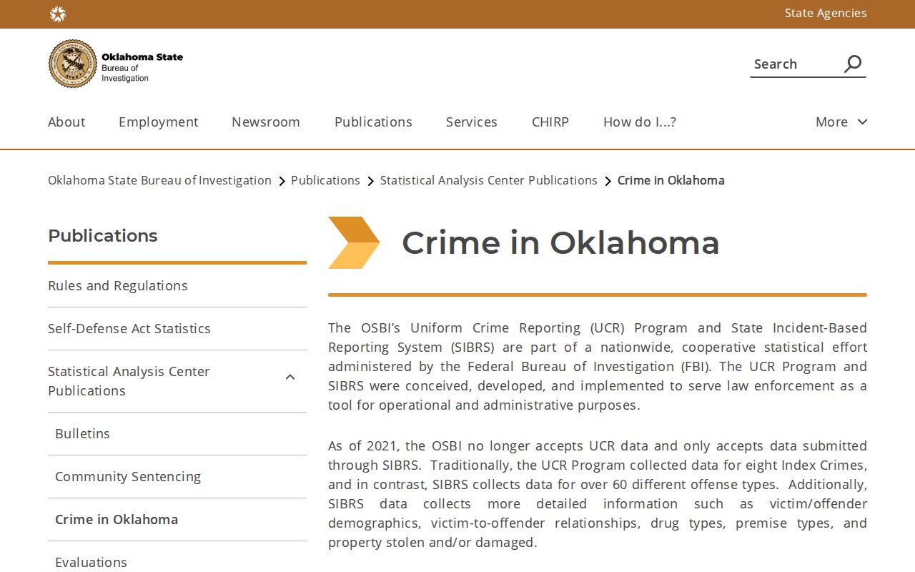Screen dimensions: 915x572
Task: Click the Publications sidebar heading
Action: coord(103,235)
